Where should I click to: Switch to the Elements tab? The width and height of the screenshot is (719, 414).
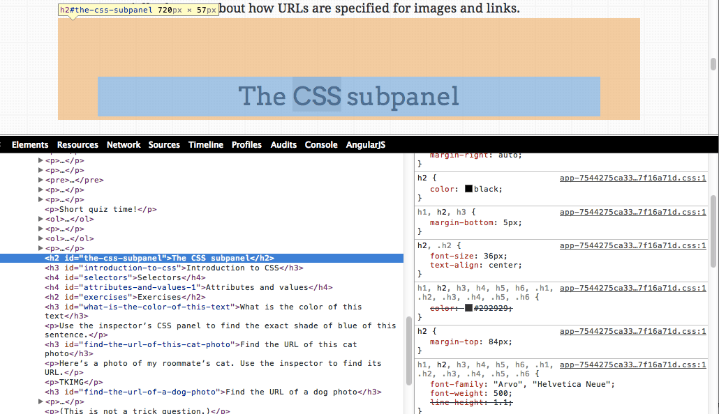pos(30,145)
